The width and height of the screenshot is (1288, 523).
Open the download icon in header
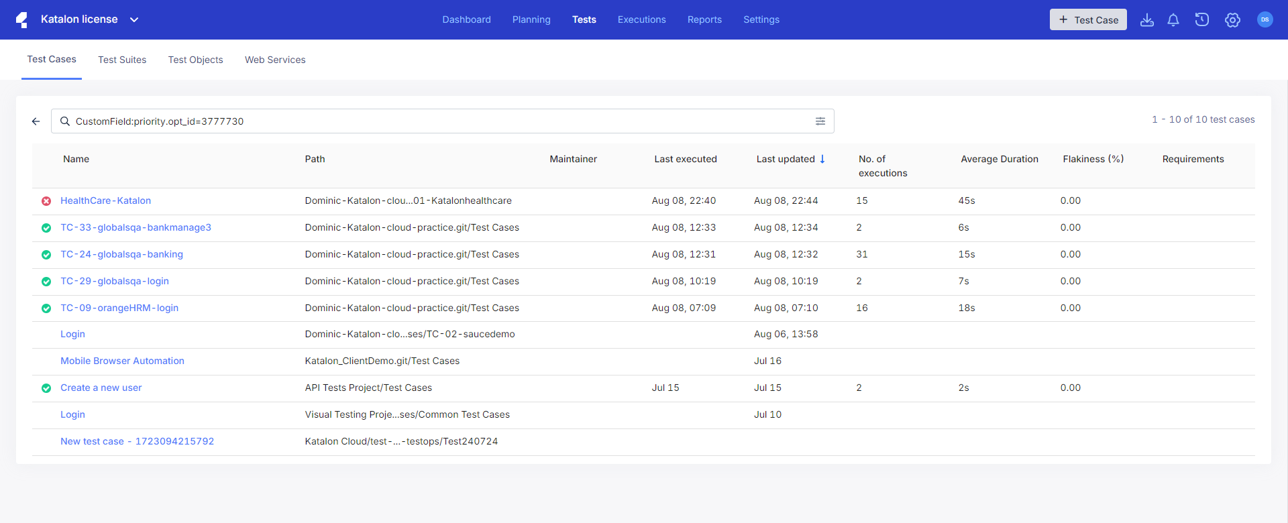coord(1147,20)
